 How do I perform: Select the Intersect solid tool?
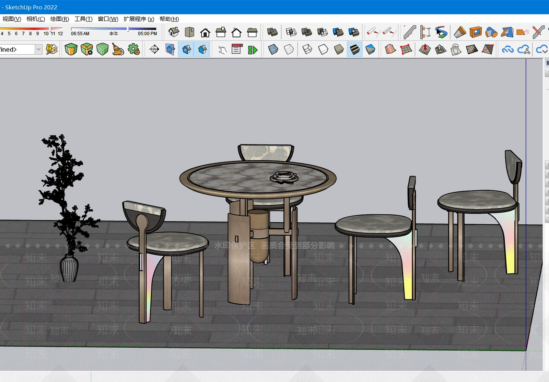[x=291, y=32]
